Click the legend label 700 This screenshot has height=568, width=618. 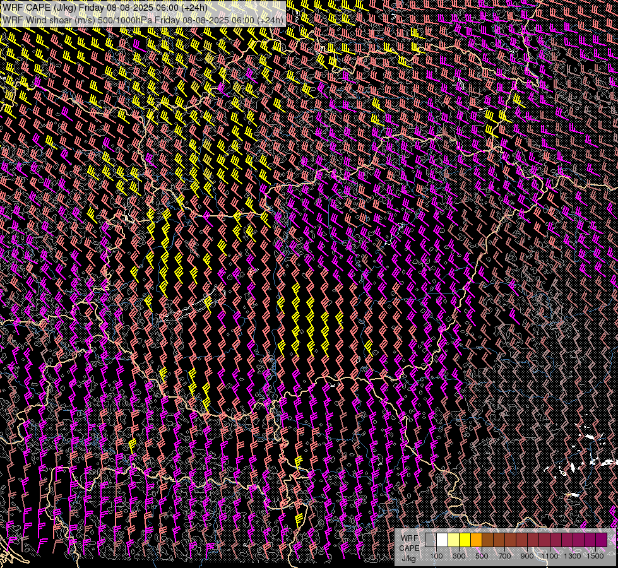click(504, 556)
